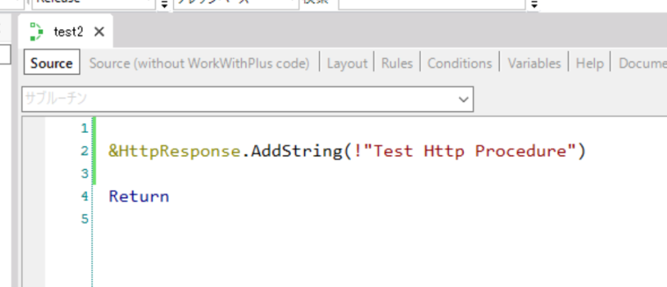Click the toolbar overflow arrow after search box
667x287 pixels.
[534, 4]
